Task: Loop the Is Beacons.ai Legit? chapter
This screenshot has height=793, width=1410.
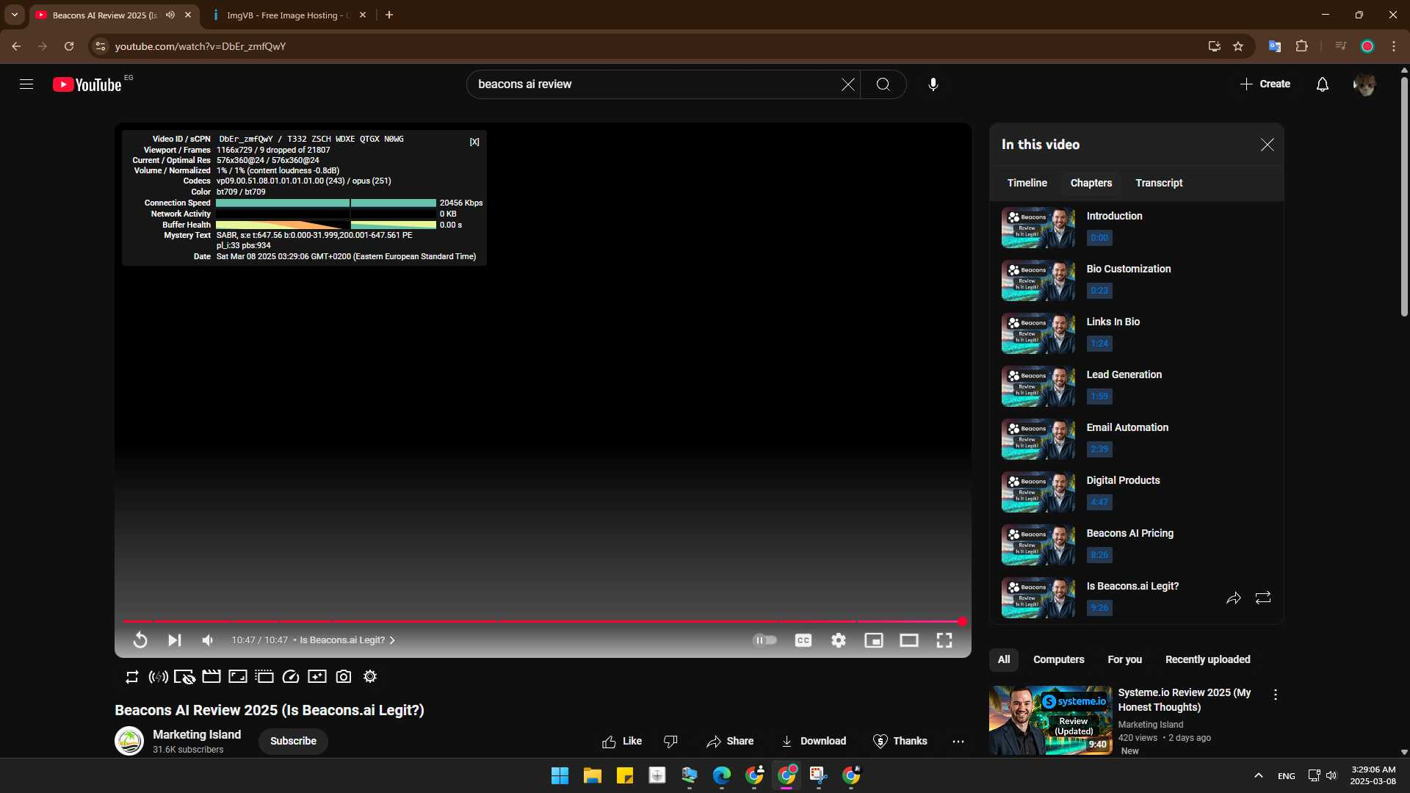Action: coord(1262,598)
